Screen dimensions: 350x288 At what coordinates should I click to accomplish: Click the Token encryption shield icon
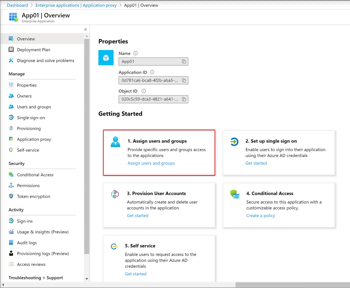11,196
